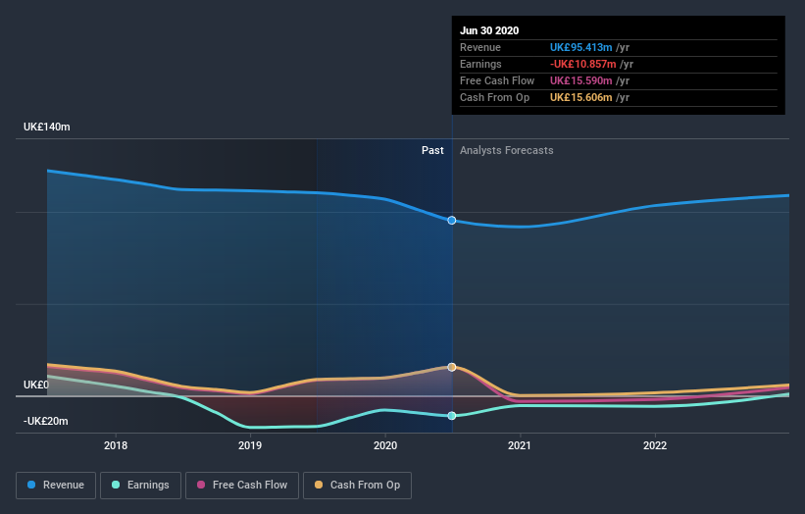Image resolution: width=805 pixels, height=514 pixels.
Task: Click the Cash From Op label in the tooltip
Action: coord(494,97)
